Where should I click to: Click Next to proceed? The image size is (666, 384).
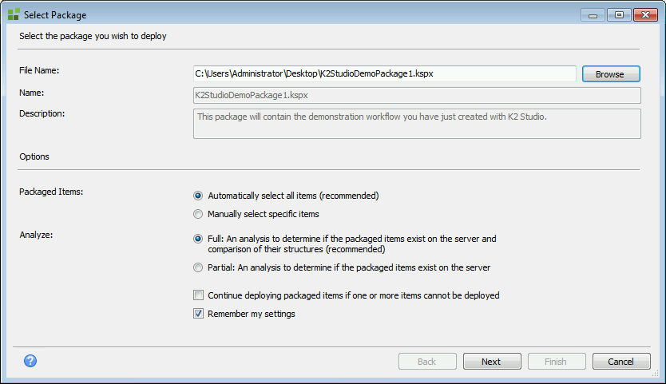coord(492,362)
